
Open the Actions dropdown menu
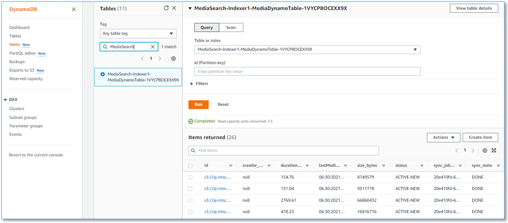(x=444, y=137)
